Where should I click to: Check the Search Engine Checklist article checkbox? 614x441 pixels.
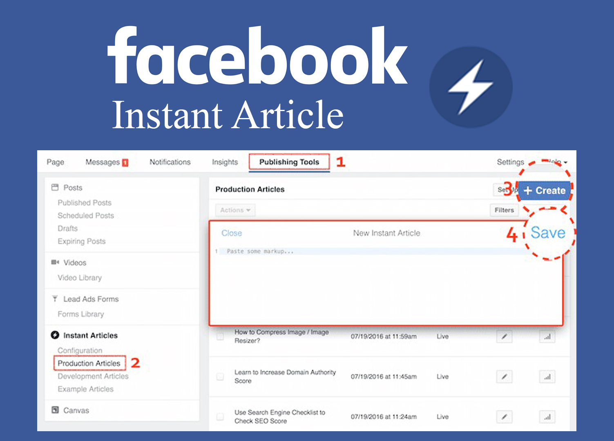[x=220, y=416]
